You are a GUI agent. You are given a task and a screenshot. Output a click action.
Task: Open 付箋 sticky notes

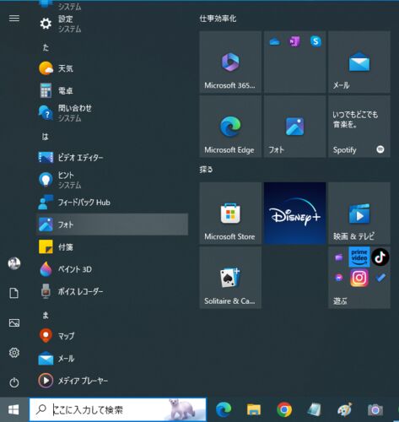point(112,247)
